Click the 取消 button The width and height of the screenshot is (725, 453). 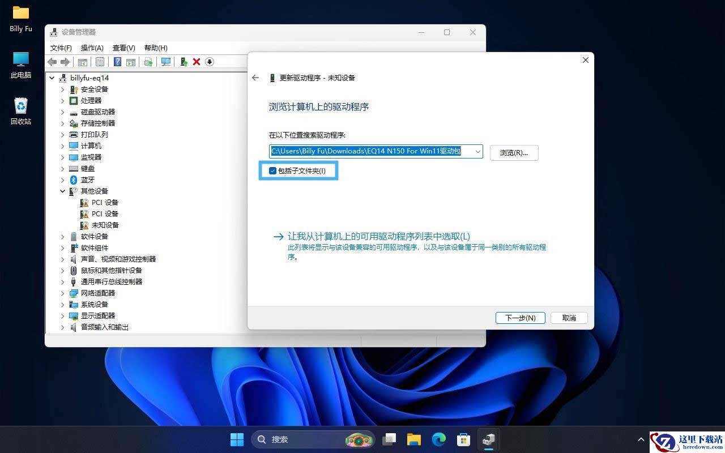[x=569, y=318]
